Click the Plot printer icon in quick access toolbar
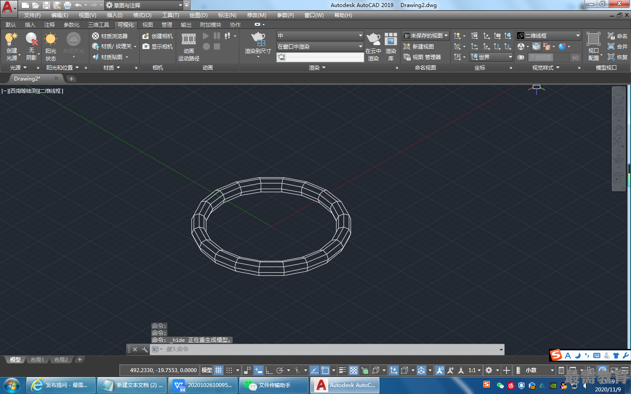Viewport: 631px width, 394px height. coord(67,5)
